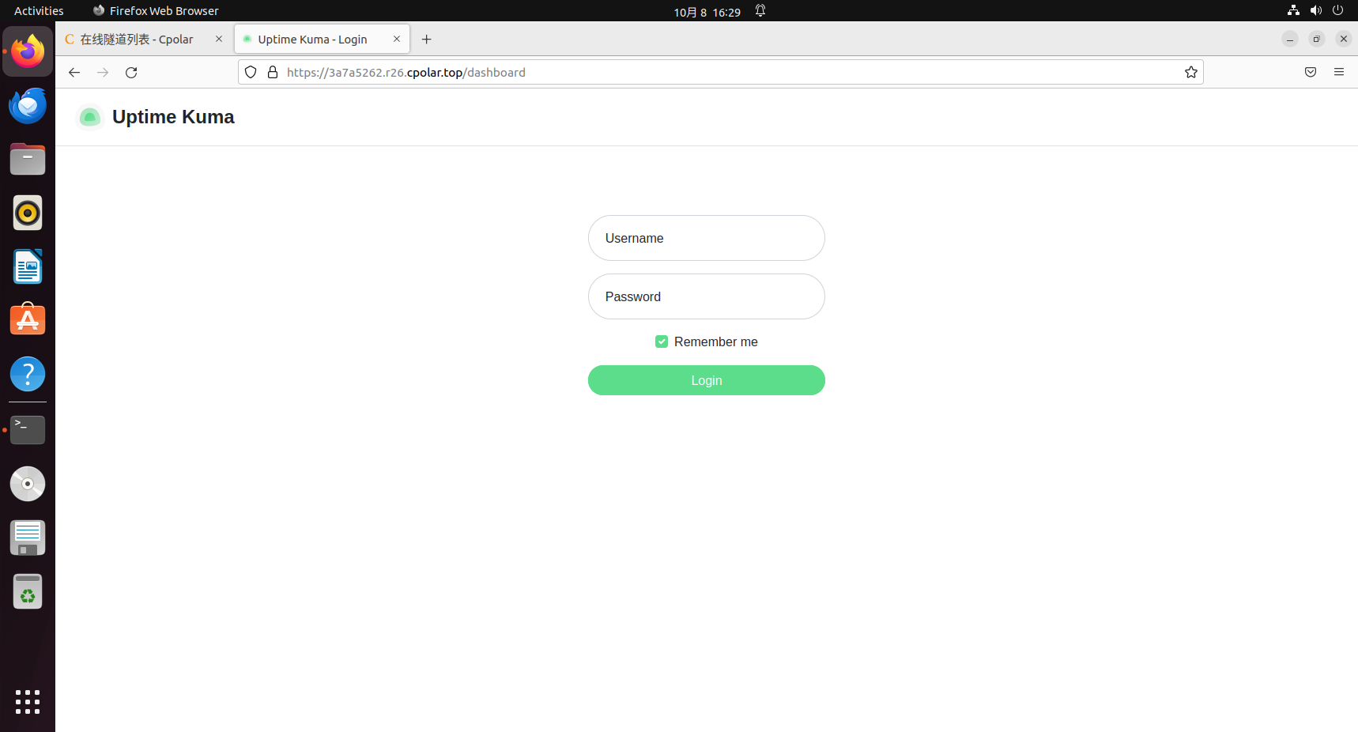Open the tracking protection shield icon
Screen dimensions: 1358x732
251,72
